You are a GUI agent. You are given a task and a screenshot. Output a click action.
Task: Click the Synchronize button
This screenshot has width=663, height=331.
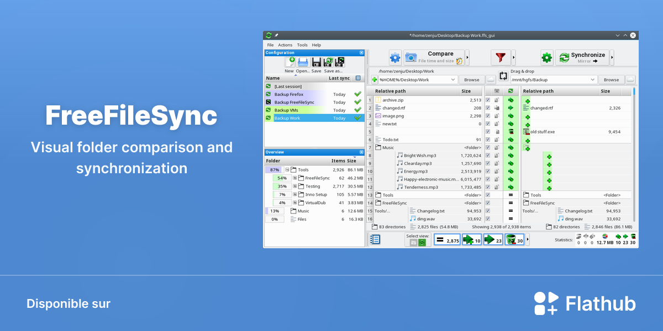tap(581, 57)
